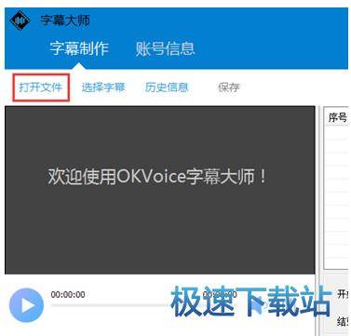
Task: Open 历史信息 from the toolbar
Action: click(167, 87)
